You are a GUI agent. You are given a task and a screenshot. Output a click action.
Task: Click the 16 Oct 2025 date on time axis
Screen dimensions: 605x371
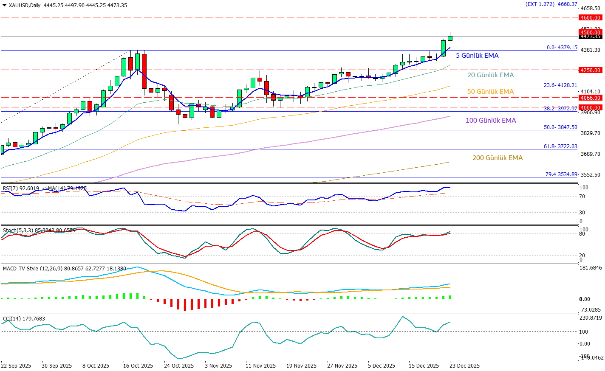(138, 365)
